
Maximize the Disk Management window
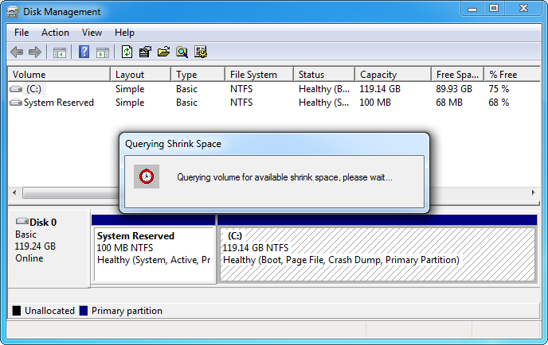click(494, 9)
